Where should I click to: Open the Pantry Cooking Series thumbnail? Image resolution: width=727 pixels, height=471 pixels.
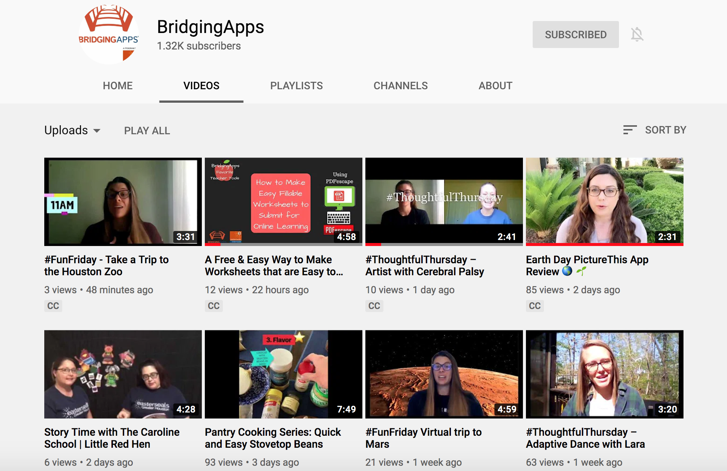284,374
